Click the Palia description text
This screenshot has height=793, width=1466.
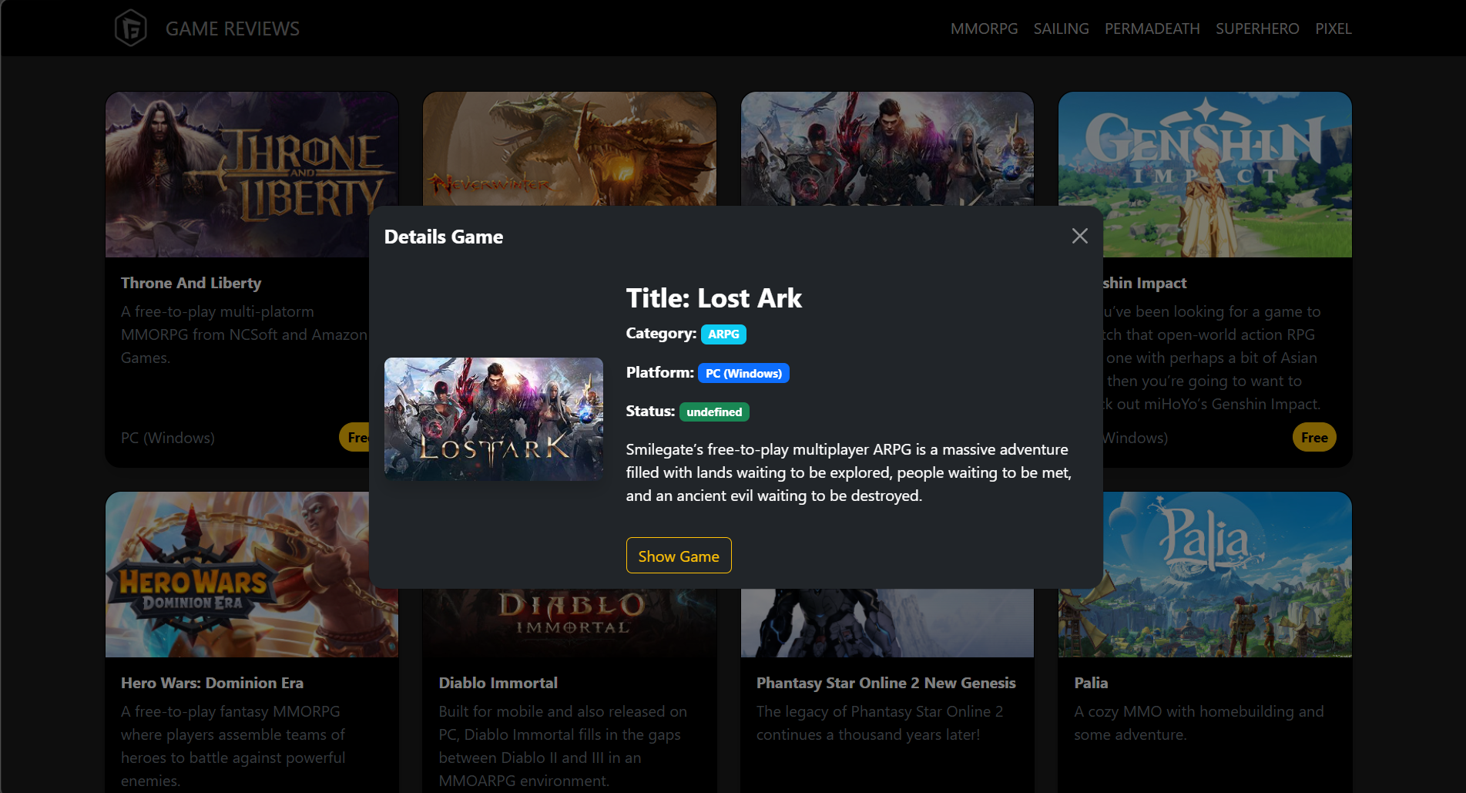(1199, 723)
